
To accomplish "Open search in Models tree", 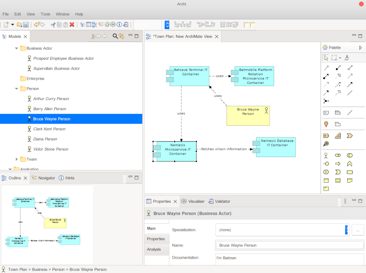I will click(115, 36).
